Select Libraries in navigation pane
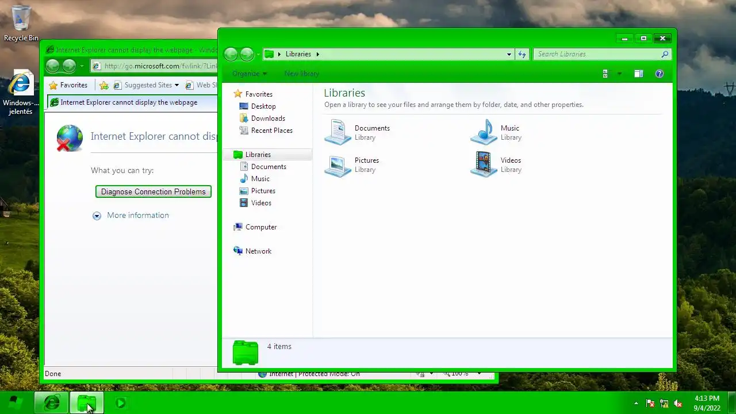The height and width of the screenshot is (414, 736). pyautogui.click(x=258, y=155)
